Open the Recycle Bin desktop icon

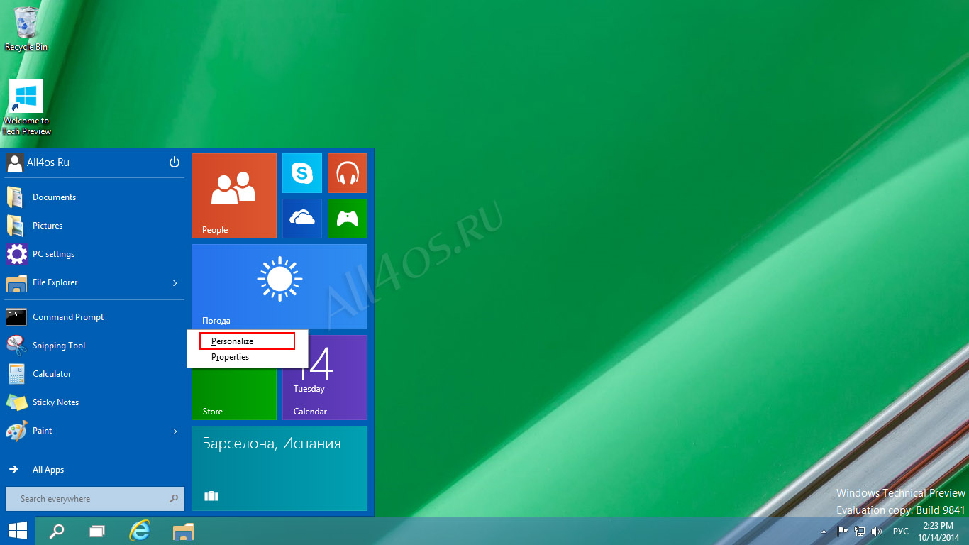26,28
